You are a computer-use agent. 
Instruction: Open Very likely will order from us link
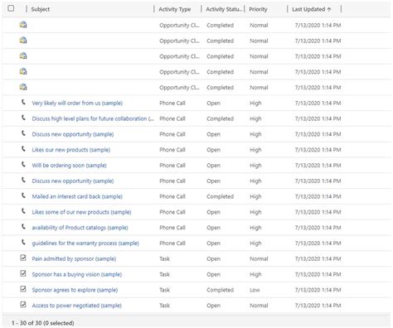[x=77, y=104]
